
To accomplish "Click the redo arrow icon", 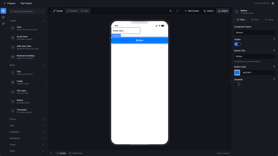I will pyautogui.click(x=177, y=11).
